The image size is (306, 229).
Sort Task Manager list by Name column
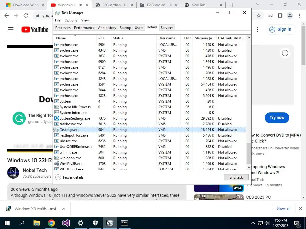coord(75,38)
